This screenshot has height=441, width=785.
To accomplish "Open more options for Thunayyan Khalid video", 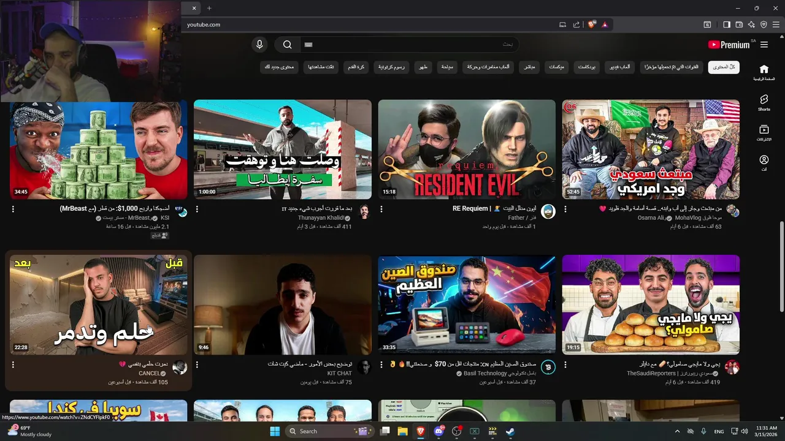I will 197,209.
